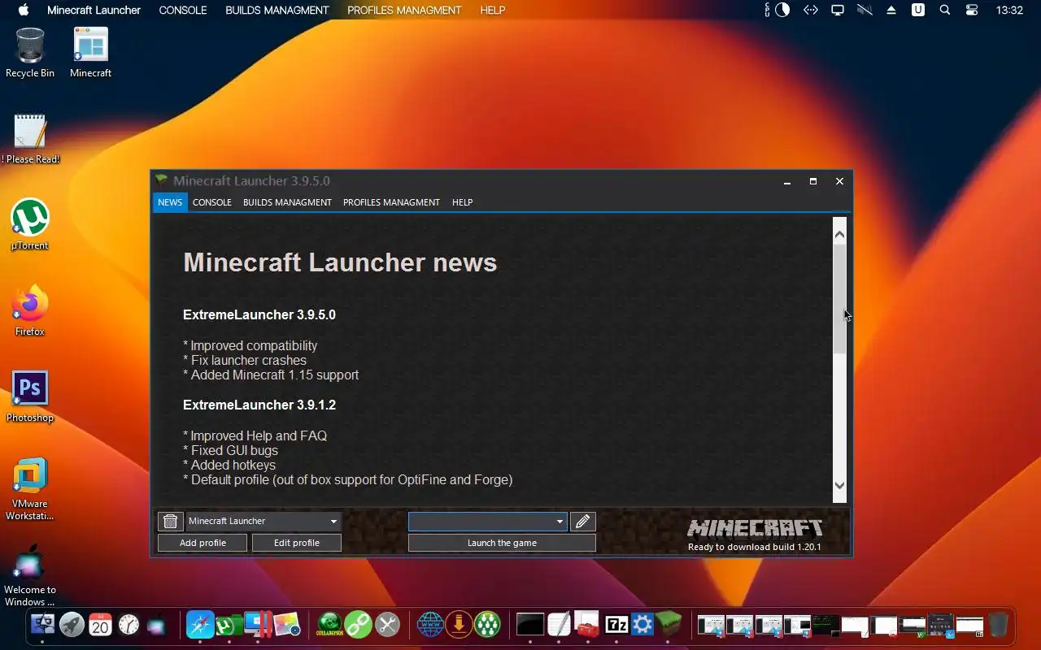Click the news panel scrollbar thumb

coord(840,298)
